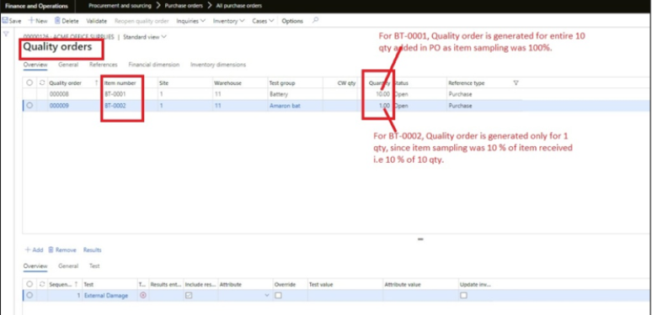Screen dimensions: 652x315
Task: Open the Inventory dropdown menu
Action: pos(228,21)
